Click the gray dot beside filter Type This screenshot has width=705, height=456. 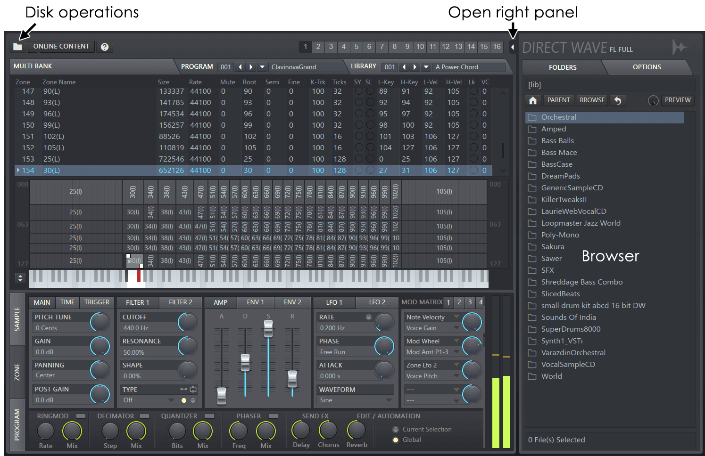[x=193, y=400]
